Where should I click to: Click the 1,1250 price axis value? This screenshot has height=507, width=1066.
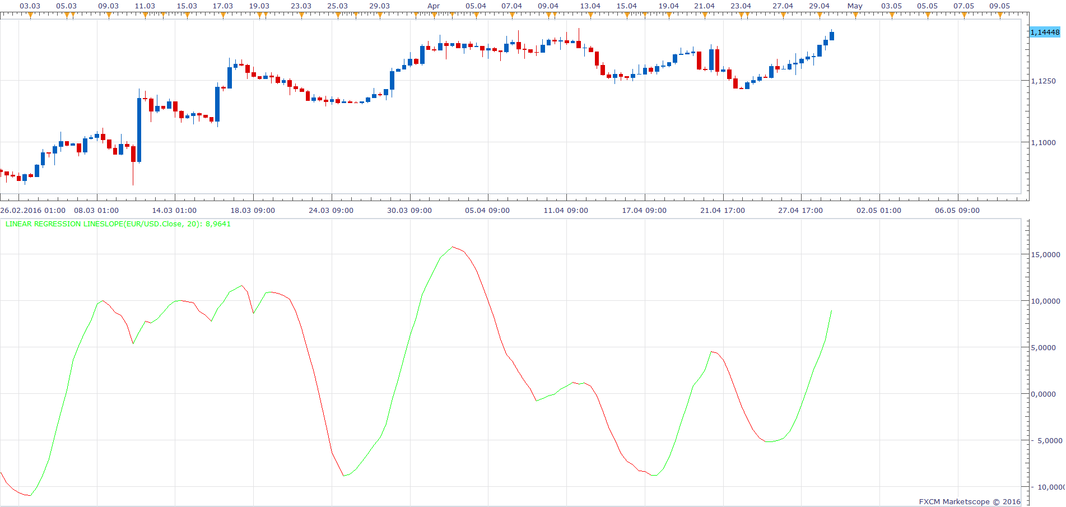point(1044,81)
